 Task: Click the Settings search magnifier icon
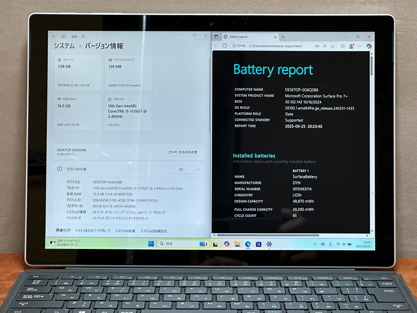point(83,37)
